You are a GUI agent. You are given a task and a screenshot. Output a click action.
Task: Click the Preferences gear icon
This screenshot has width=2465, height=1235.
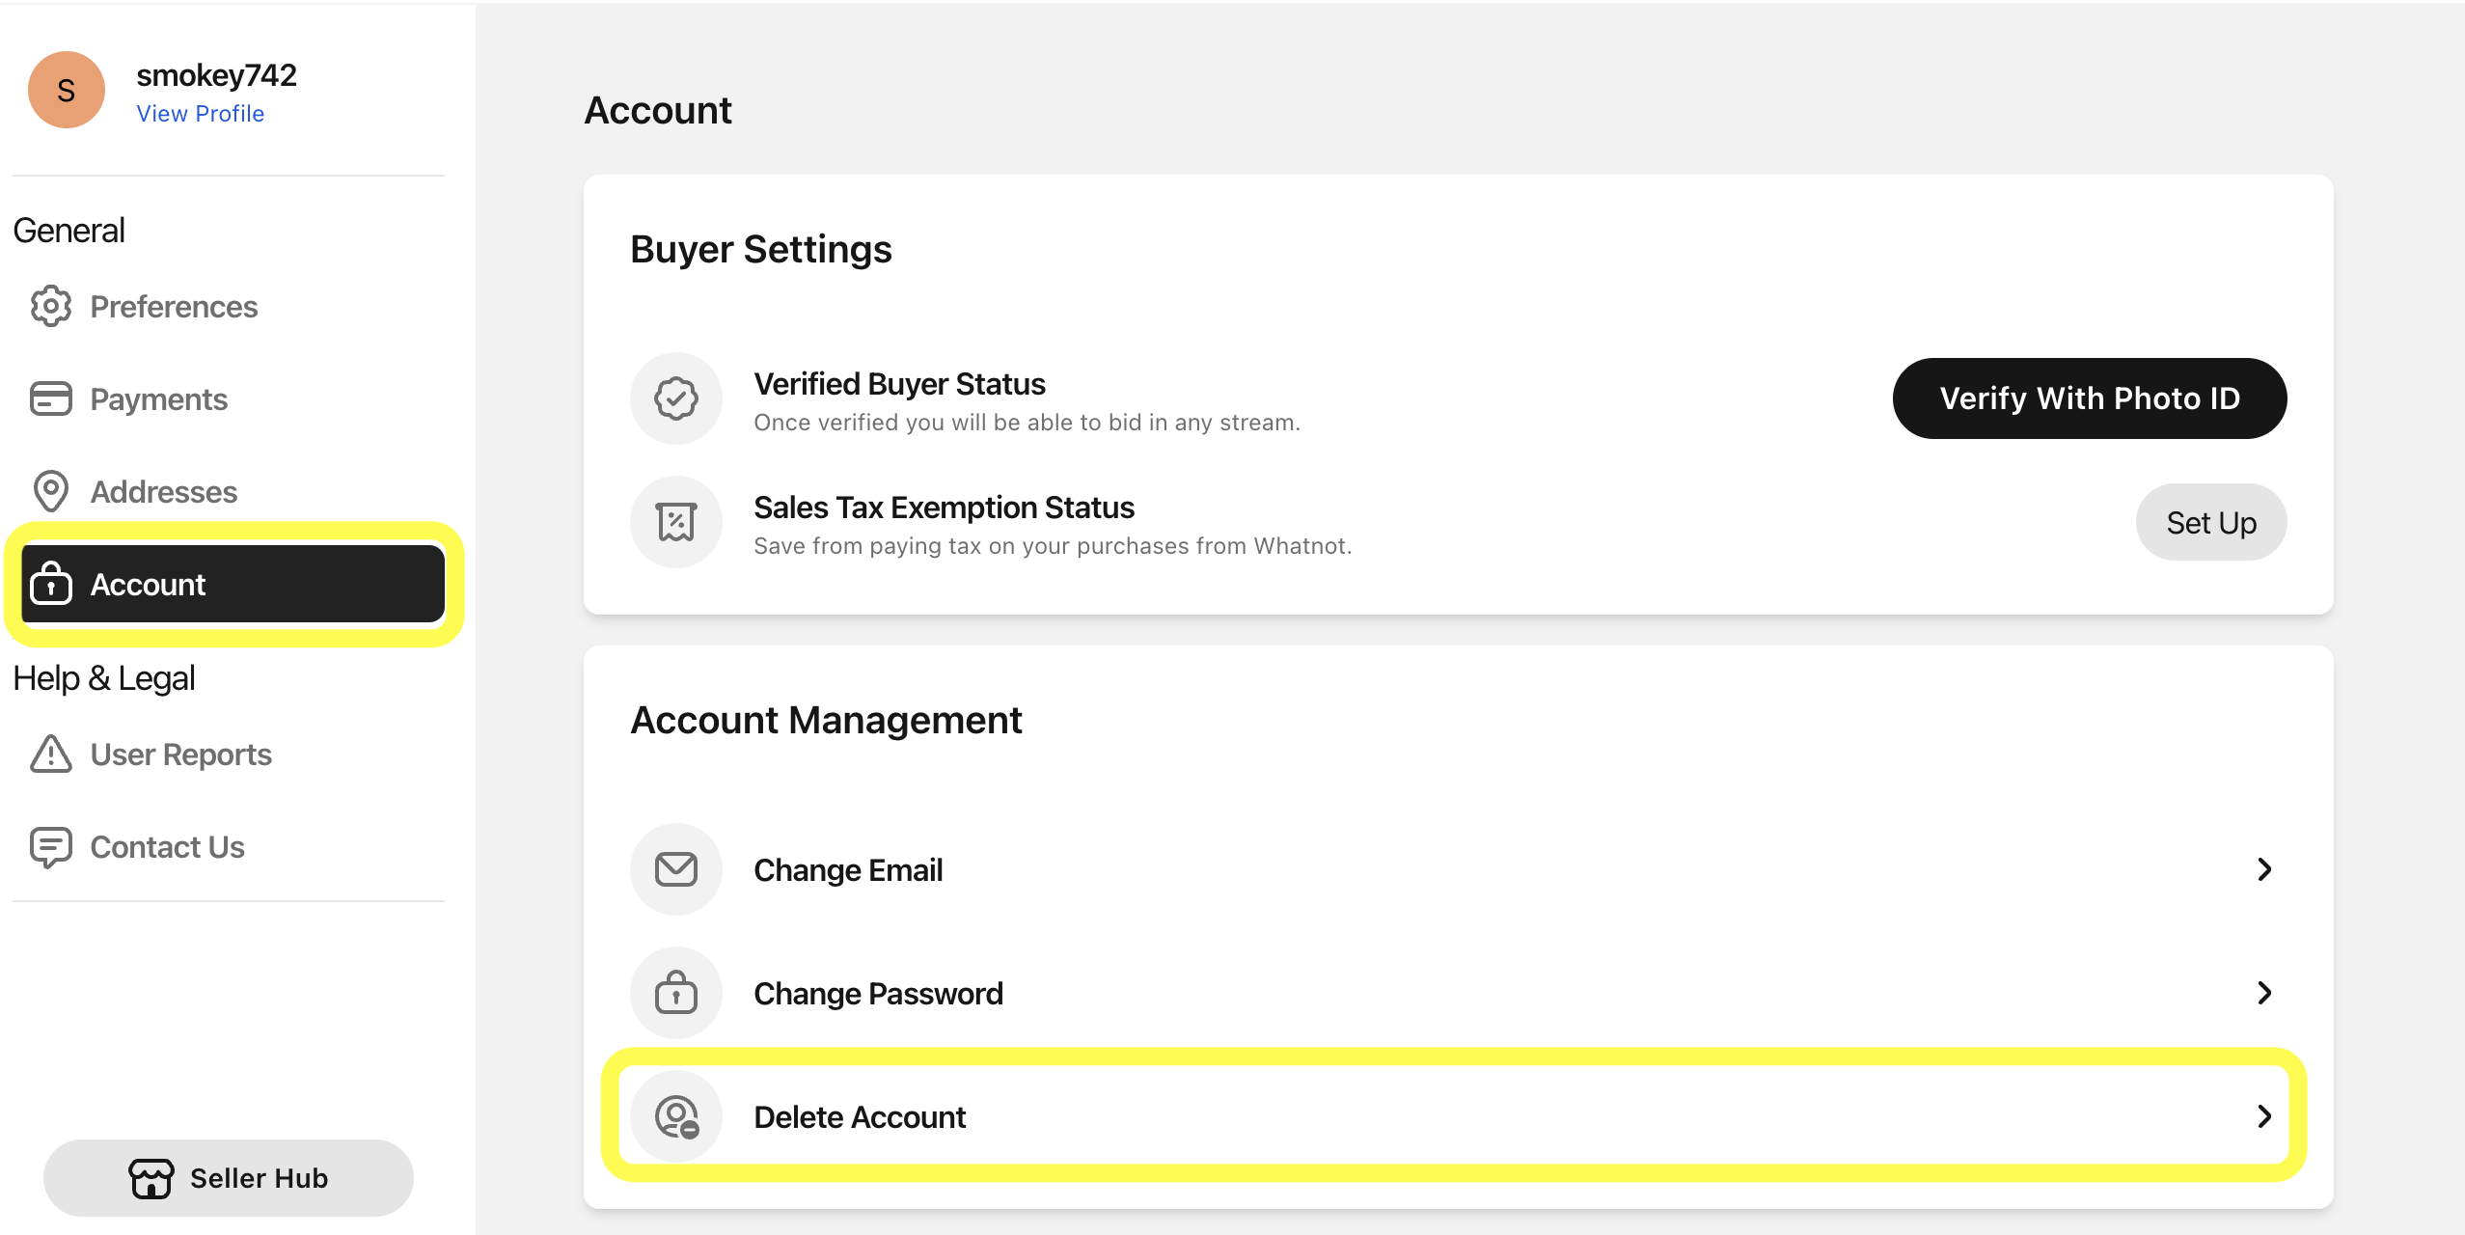pos(50,307)
